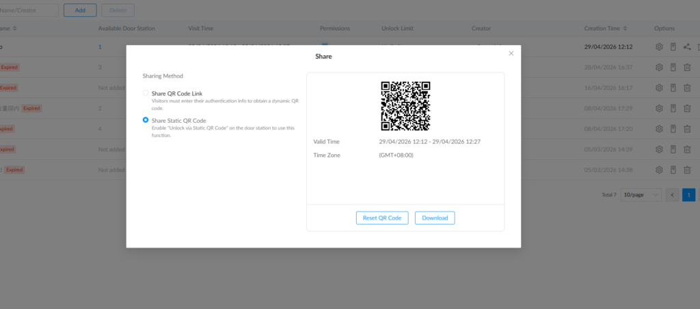
Task: Open settings gear for row created 29/04/2026 12:12
Action: (659, 47)
